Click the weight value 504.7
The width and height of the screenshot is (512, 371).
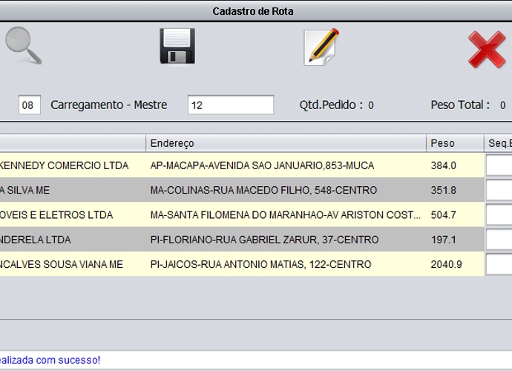[x=443, y=215]
